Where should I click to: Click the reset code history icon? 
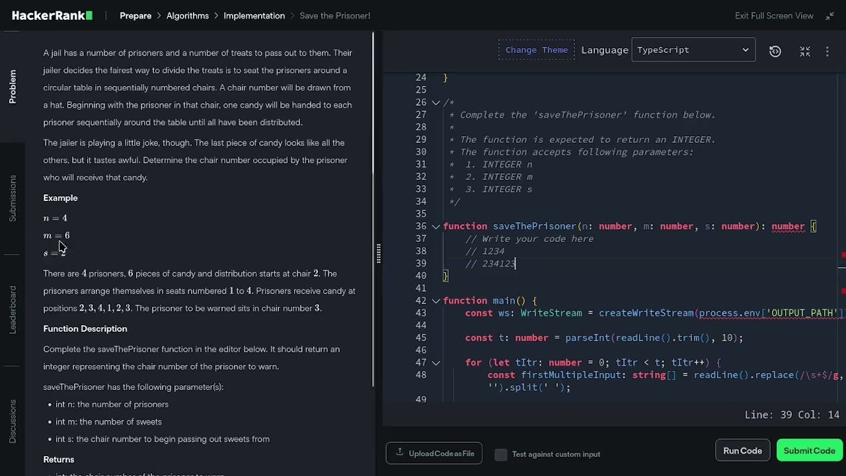tap(775, 51)
